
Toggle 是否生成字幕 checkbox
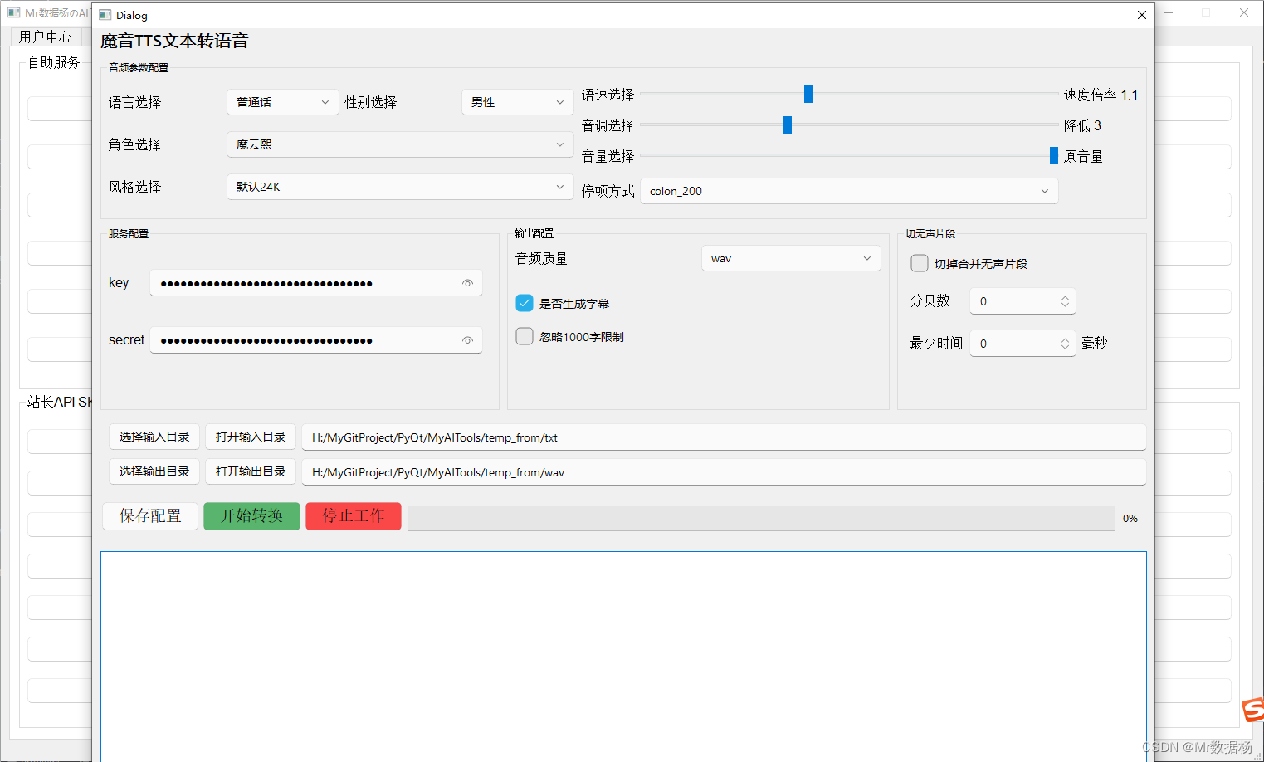point(525,303)
